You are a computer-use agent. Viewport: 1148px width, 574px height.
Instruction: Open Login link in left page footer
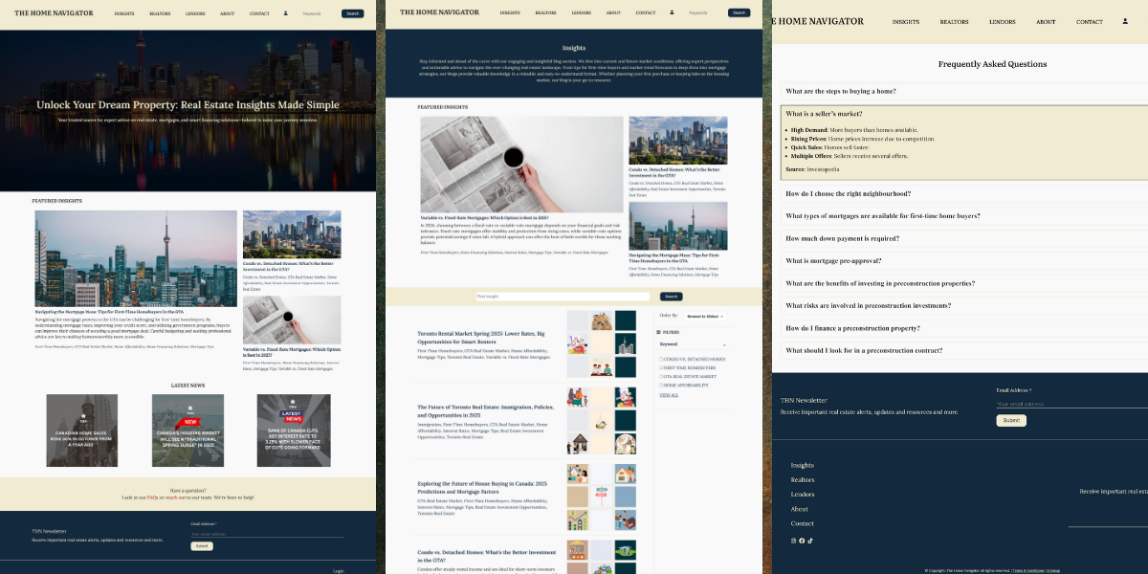click(x=339, y=571)
